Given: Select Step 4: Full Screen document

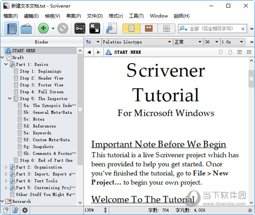Looking at the screenshot, I should tap(42, 92).
